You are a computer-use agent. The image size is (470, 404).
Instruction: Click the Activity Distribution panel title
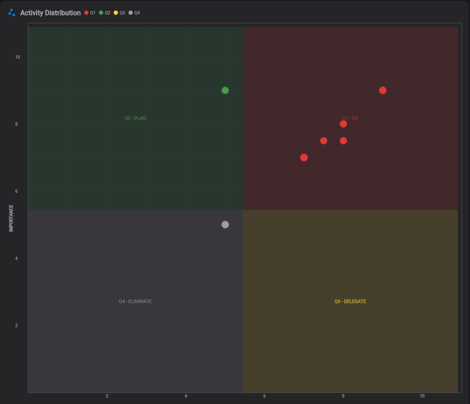click(x=50, y=13)
